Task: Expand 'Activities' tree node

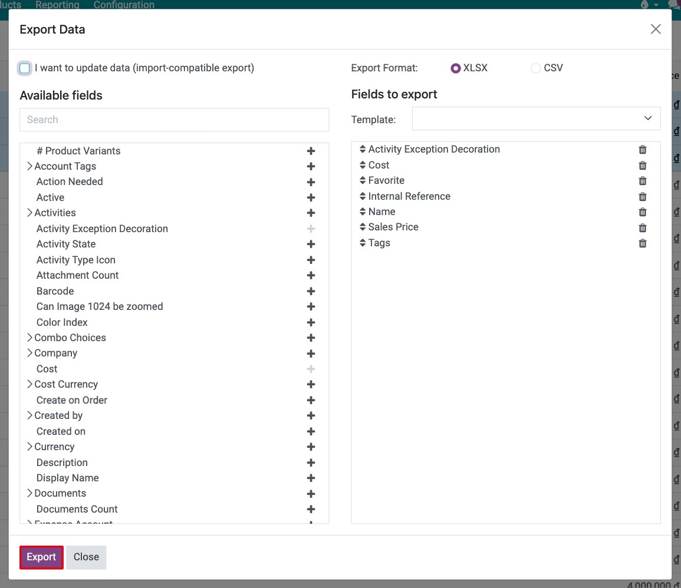Action: tap(29, 213)
